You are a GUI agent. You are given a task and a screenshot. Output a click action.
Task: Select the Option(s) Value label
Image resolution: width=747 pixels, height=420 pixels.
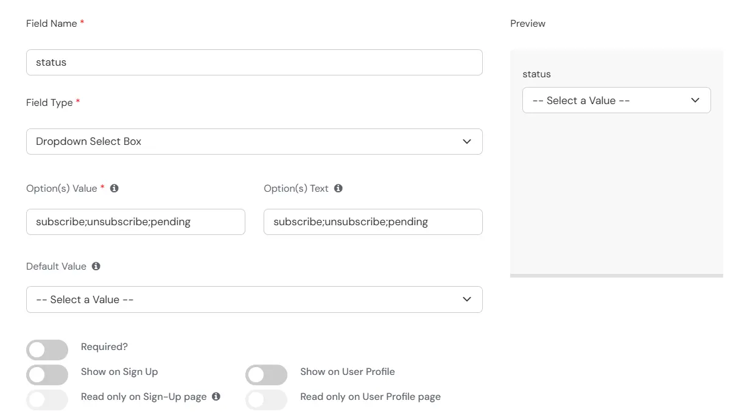(x=61, y=188)
